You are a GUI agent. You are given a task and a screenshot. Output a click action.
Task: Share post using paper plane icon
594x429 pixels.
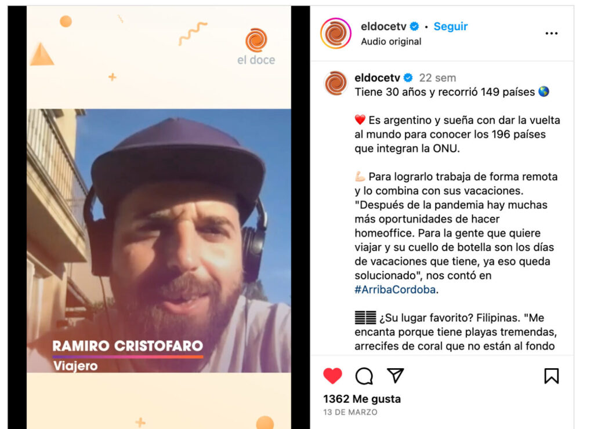[x=395, y=375]
